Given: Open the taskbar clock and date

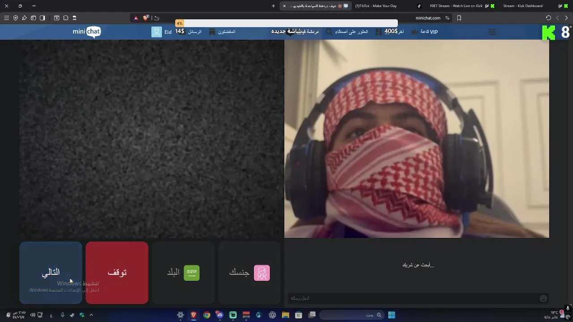Looking at the screenshot, I should tap(19, 315).
